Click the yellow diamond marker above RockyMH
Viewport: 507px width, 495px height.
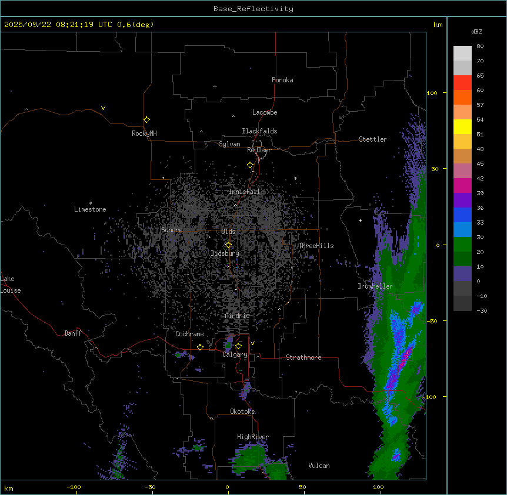click(146, 119)
